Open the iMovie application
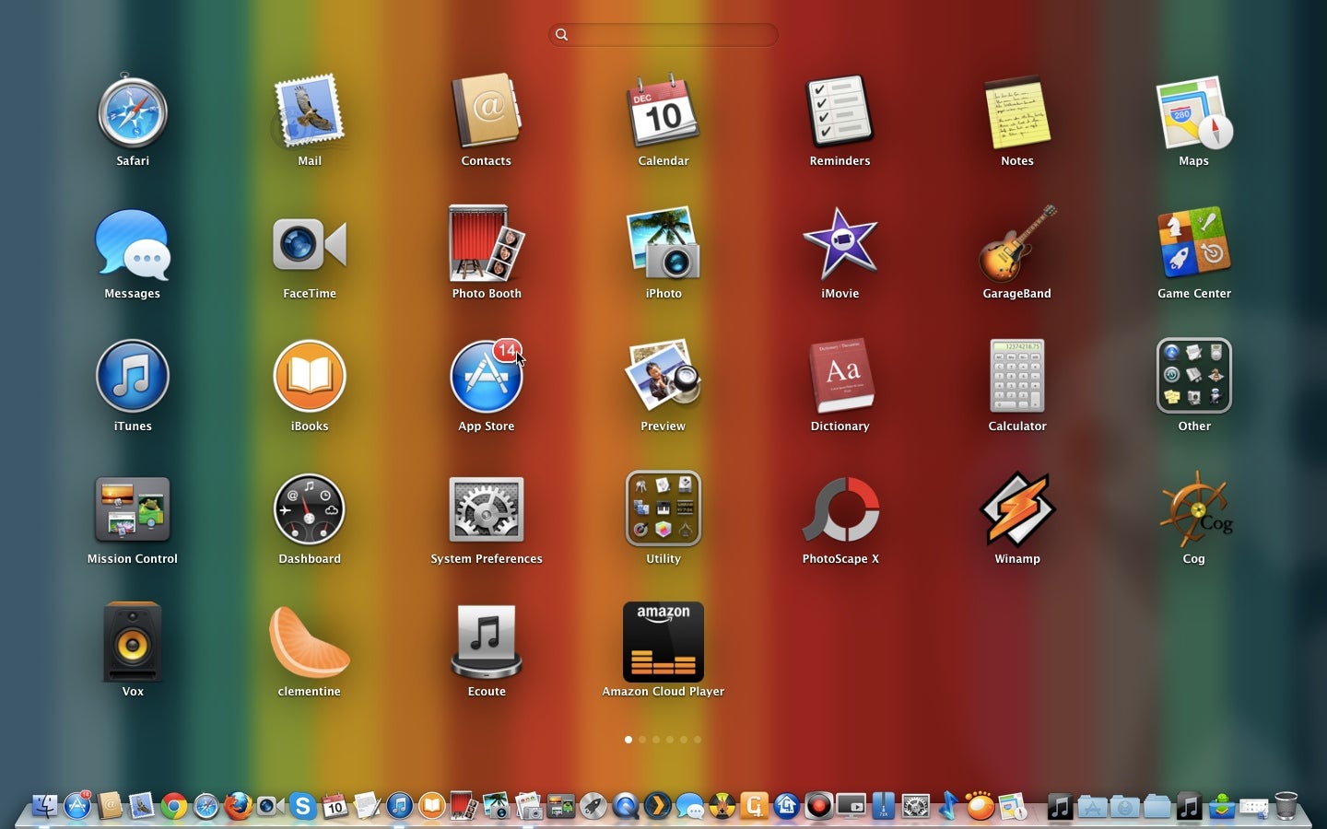The height and width of the screenshot is (829, 1327). click(840, 245)
